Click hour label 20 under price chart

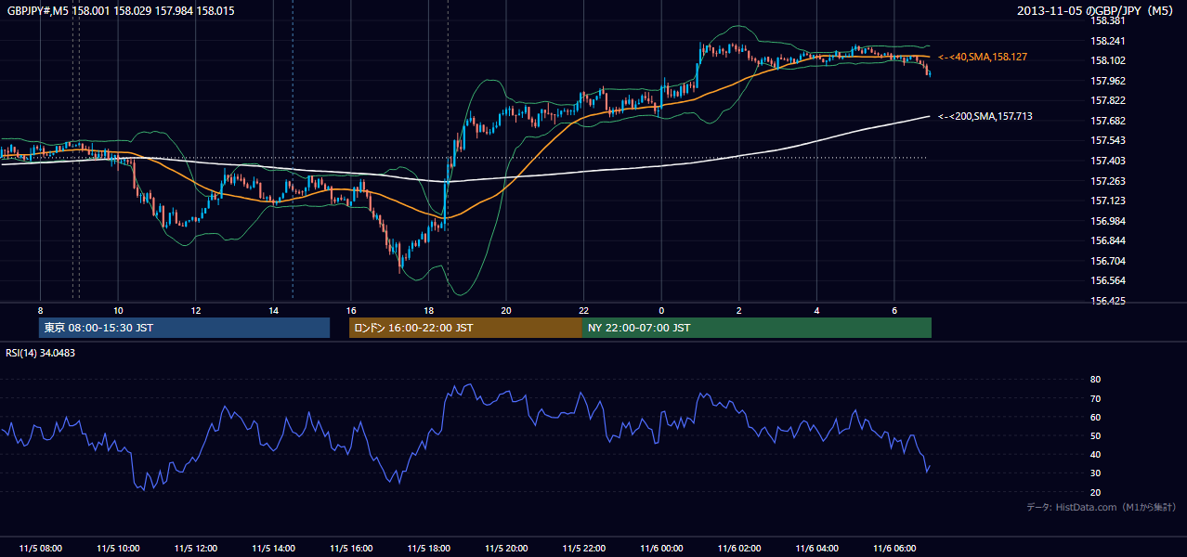[x=506, y=310]
